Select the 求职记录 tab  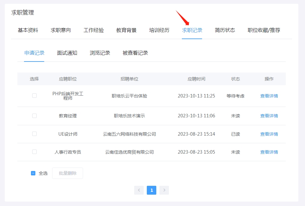tap(192, 30)
